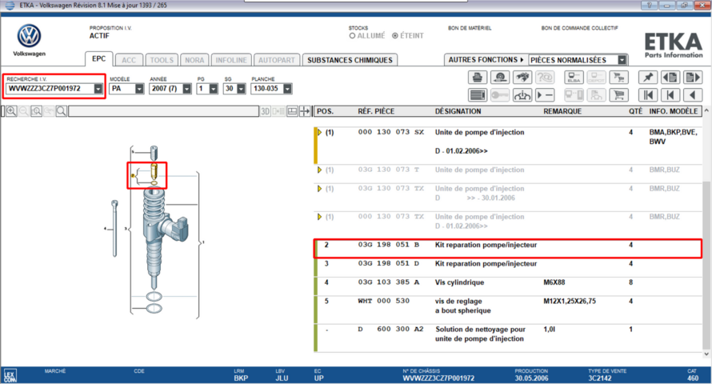
Task: Jump to first entry double-bar arrow
Action: tap(648, 95)
